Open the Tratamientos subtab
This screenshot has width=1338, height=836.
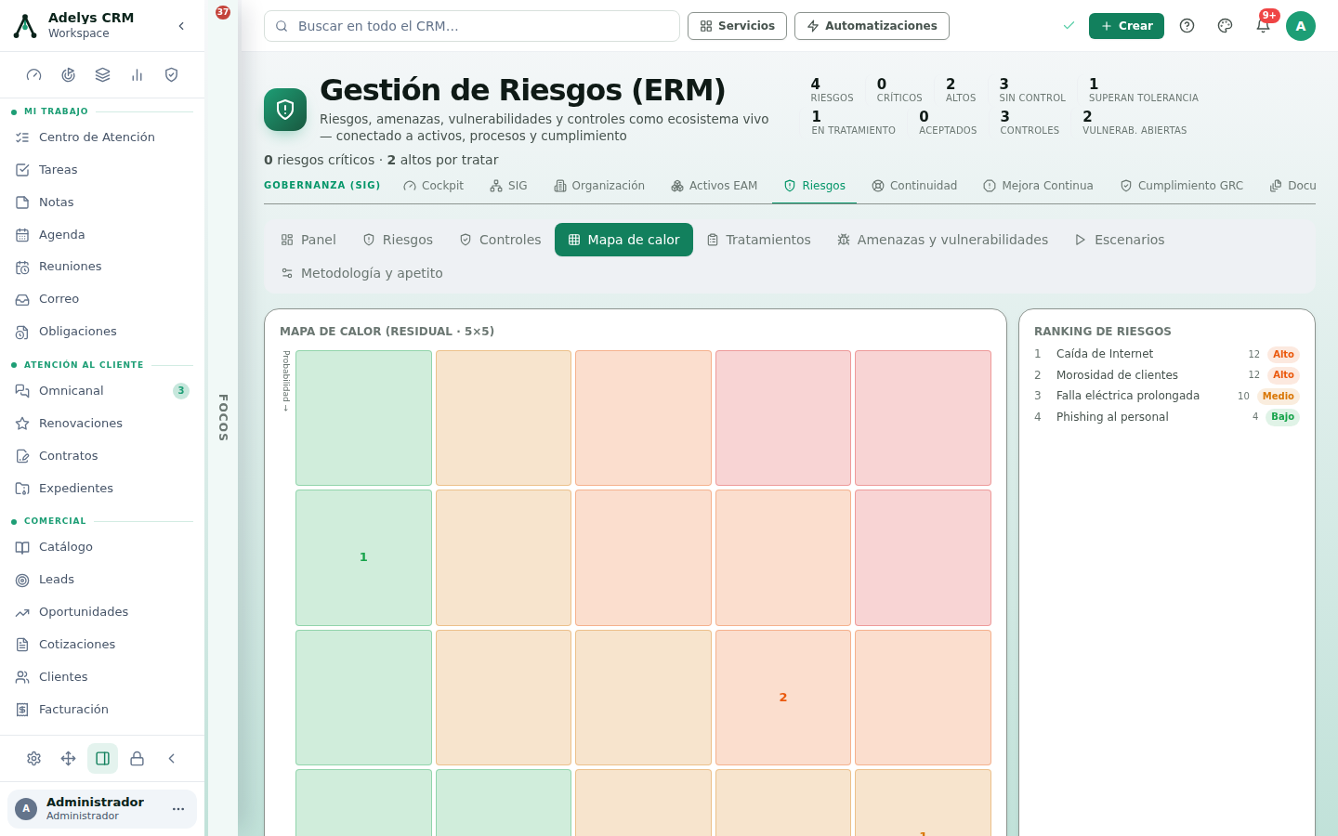click(758, 240)
